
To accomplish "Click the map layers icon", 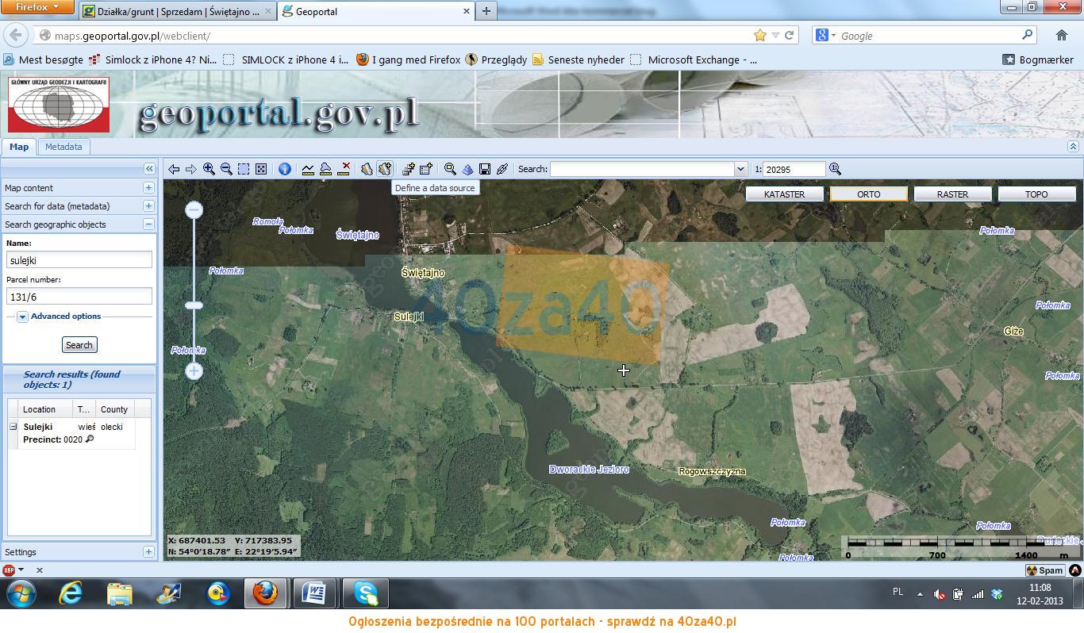I will pos(367,169).
